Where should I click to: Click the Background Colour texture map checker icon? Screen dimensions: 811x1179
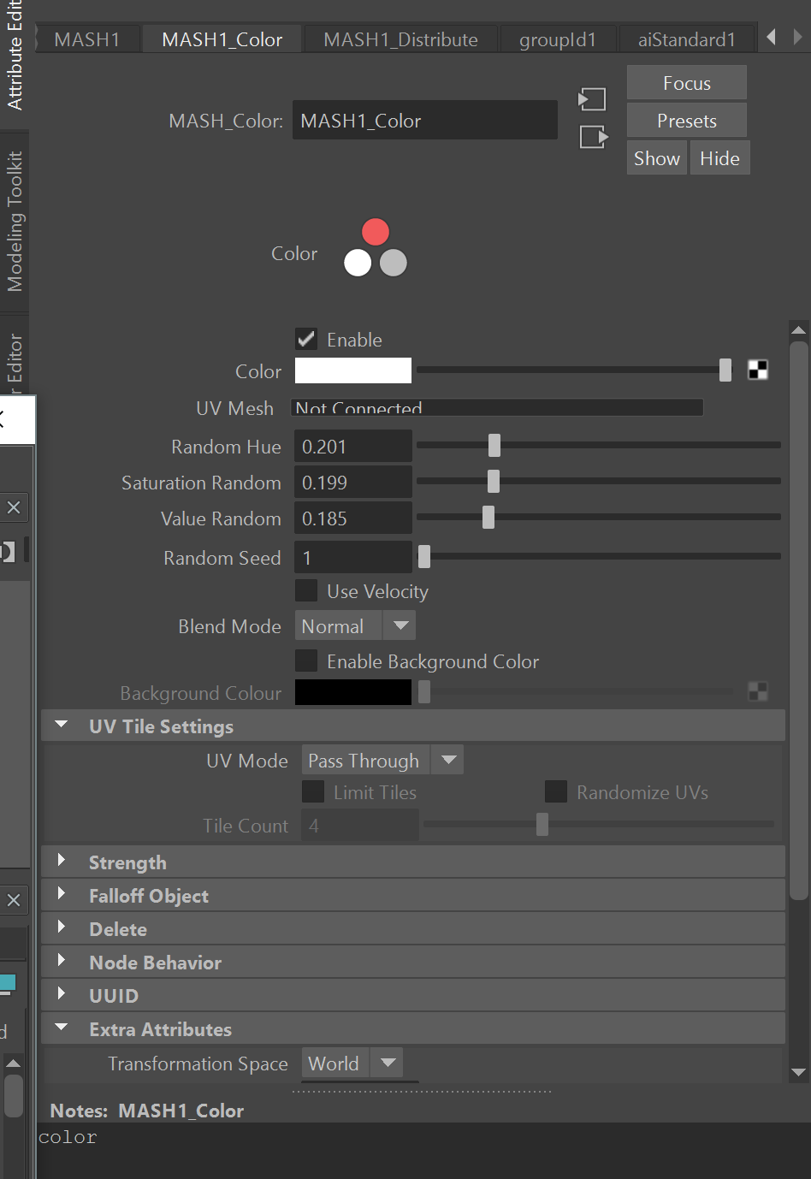click(757, 691)
